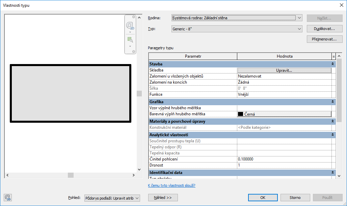Click the 2D steering wheel icon in preview
This screenshot has height=206, width=347.
pyautogui.click(x=130, y=26)
